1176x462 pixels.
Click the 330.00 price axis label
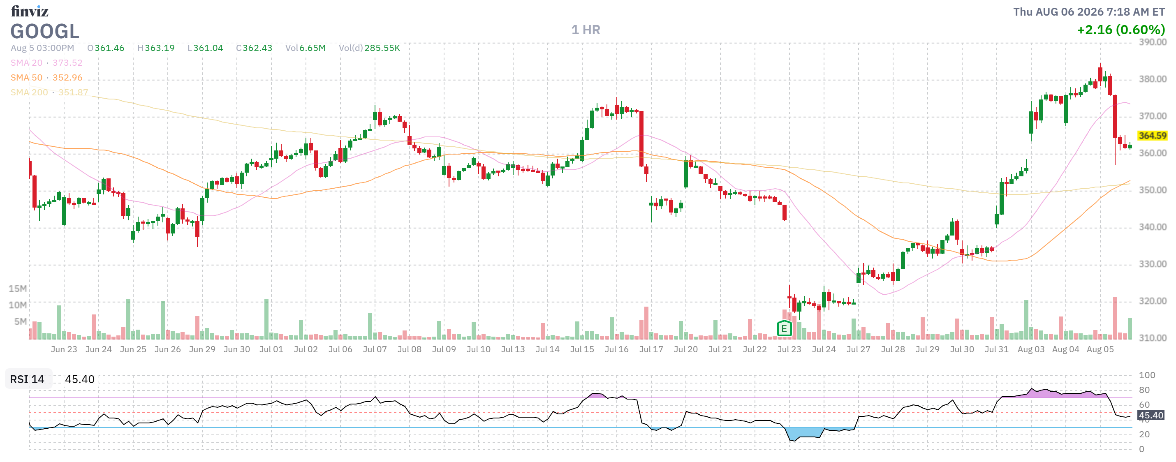click(x=1152, y=264)
